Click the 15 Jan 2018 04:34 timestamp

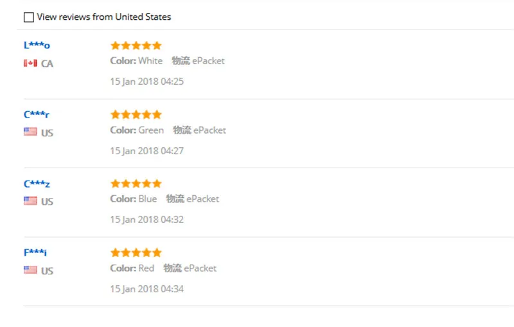147,288
